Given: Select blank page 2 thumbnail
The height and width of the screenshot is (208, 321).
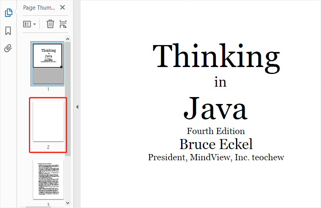Looking at the screenshot, I should pyautogui.click(x=48, y=121).
